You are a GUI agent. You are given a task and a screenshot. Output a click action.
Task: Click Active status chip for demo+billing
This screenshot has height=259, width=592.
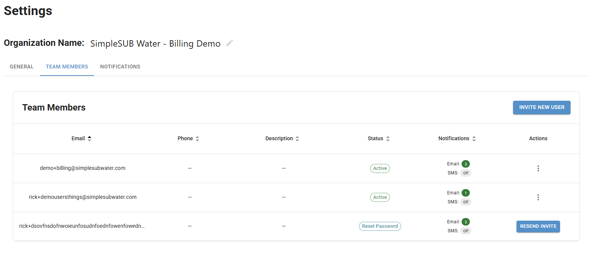(380, 168)
